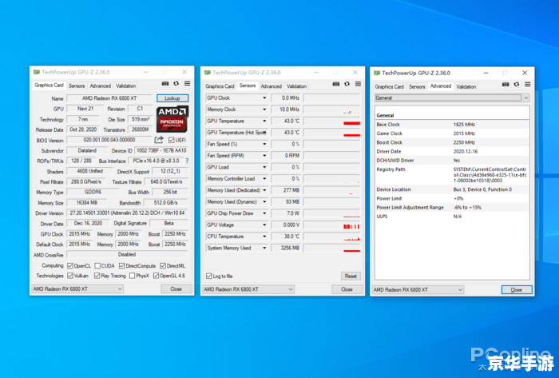
Task: Open General category dropdown in Advanced window
Action: 452,97
